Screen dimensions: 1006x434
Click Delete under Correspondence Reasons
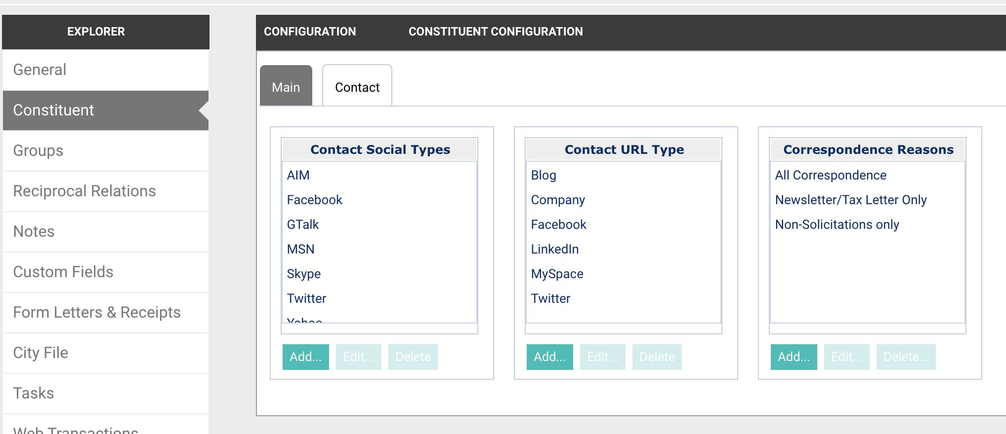click(x=906, y=357)
